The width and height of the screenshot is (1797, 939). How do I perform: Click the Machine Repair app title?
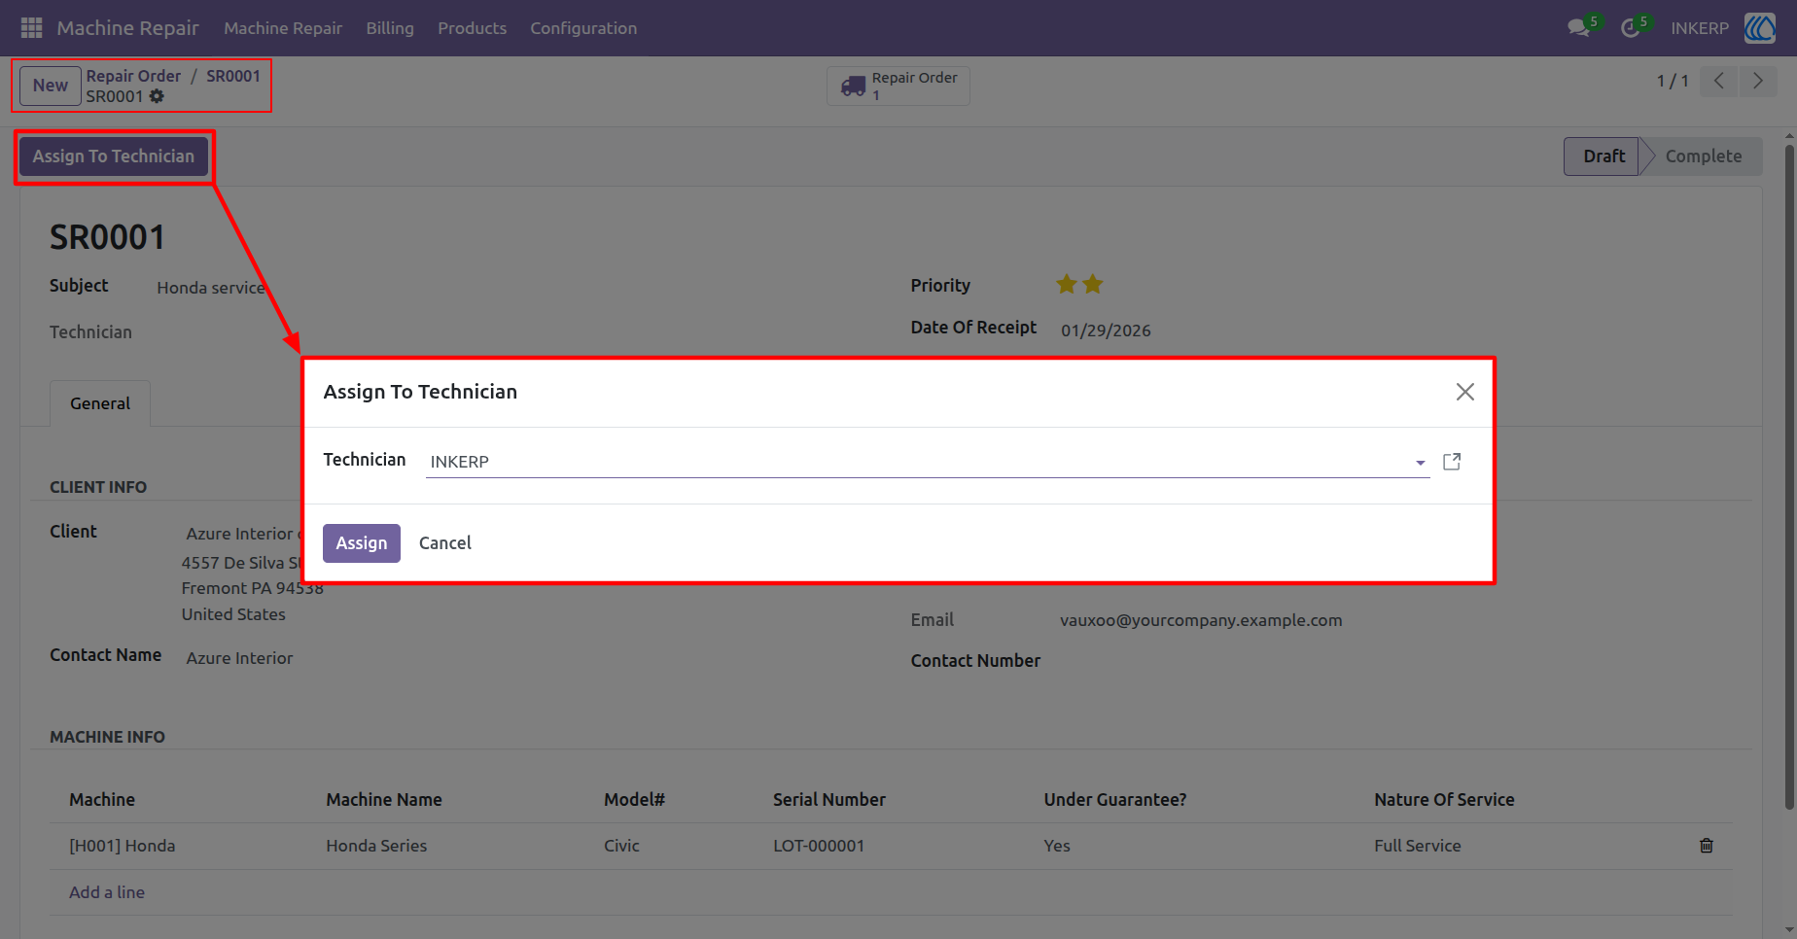pos(127,28)
